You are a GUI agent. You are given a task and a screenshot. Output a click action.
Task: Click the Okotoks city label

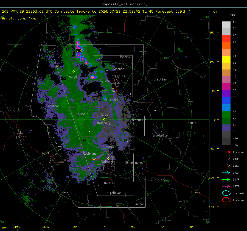tap(110, 183)
